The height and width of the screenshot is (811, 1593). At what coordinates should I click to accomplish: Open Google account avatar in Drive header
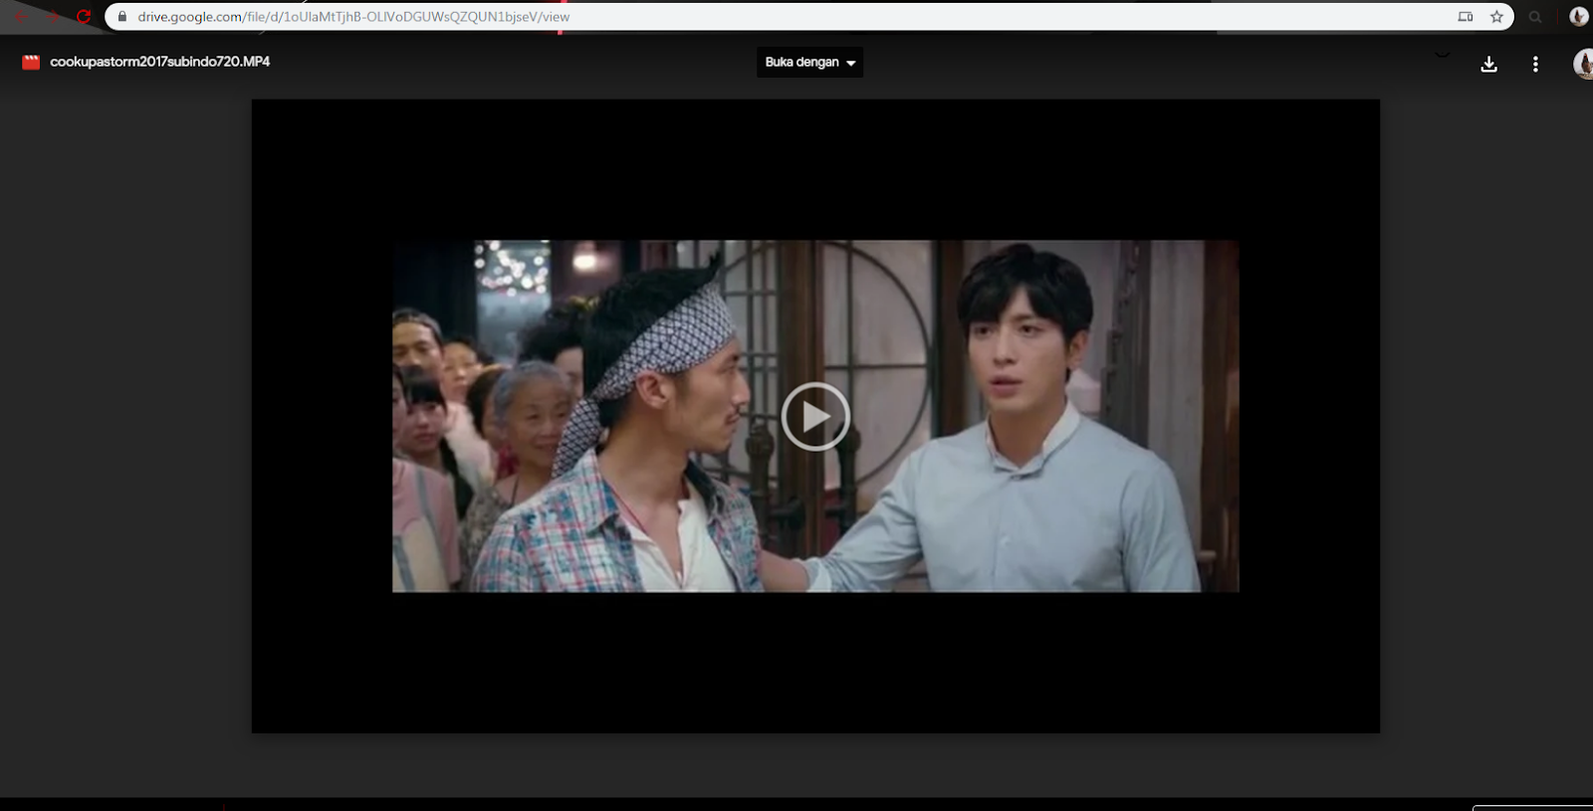click(1583, 64)
